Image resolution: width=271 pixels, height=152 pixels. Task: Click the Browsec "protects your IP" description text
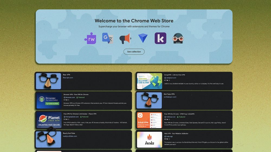pos(95,104)
